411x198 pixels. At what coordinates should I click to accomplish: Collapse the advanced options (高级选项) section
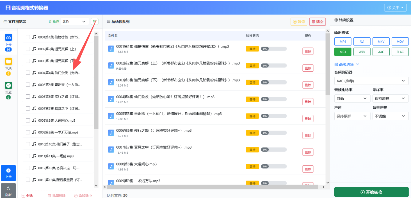pyautogui.click(x=347, y=64)
